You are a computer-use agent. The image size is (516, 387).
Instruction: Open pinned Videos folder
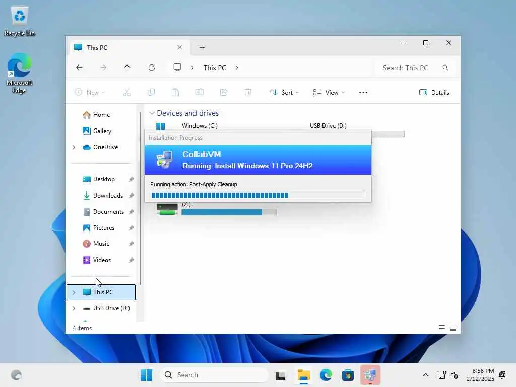click(x=102, y=260)
